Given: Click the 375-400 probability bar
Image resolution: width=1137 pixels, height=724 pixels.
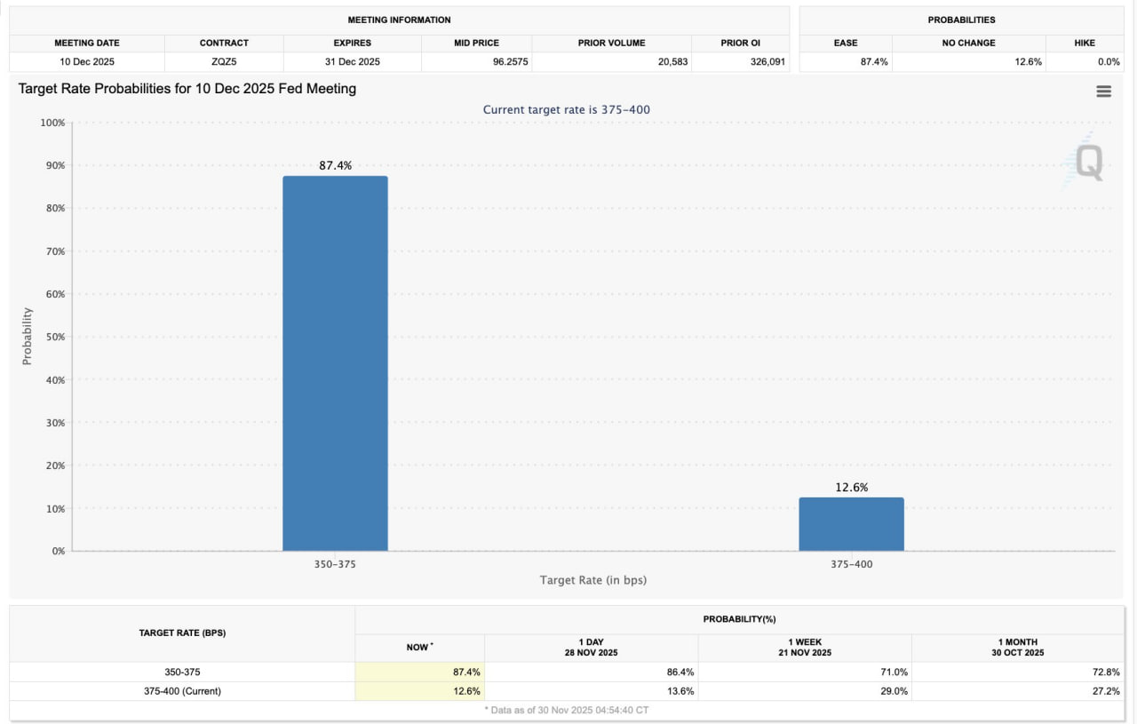Looking at the screenshot, I should (x=851, y=524).
